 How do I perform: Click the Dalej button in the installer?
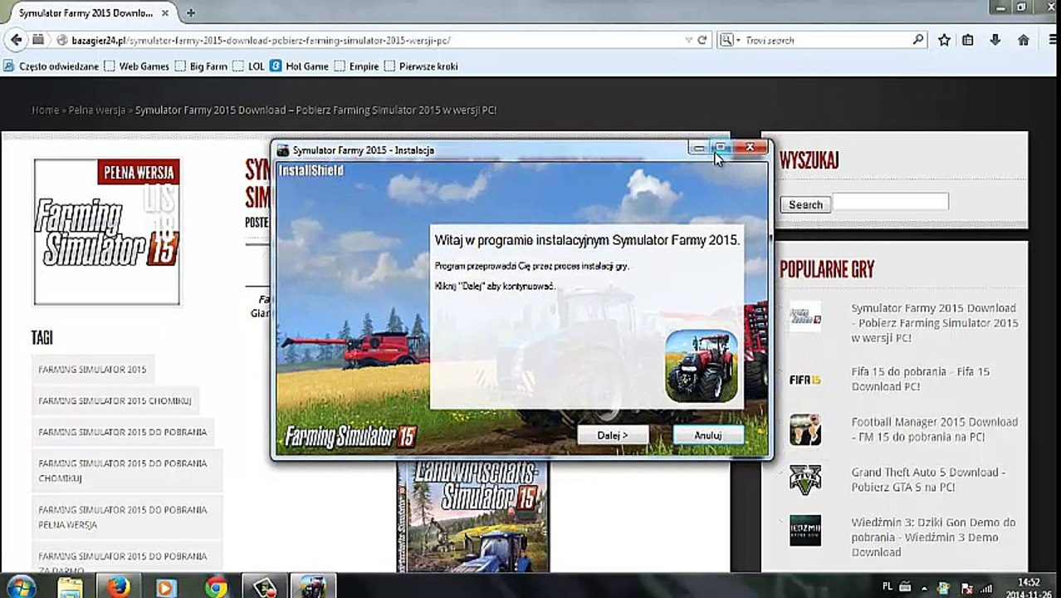pyautogui.click(x=613, y=435)
